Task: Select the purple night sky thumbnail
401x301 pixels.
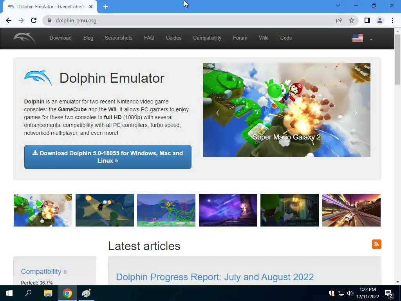Action: 228,210
